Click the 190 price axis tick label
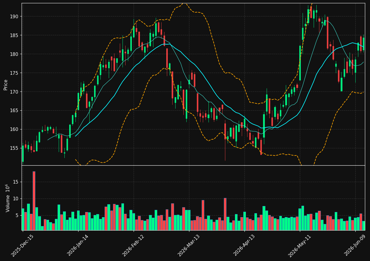This screenshot has width=370, height=261. click(15, 16)
